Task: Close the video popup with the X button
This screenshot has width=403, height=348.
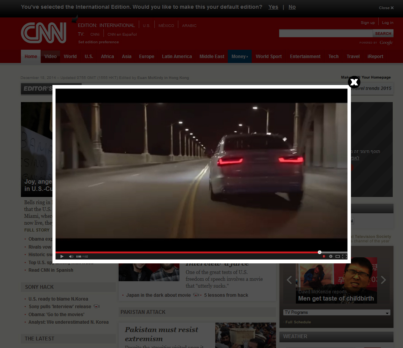Action: [354, 82]
